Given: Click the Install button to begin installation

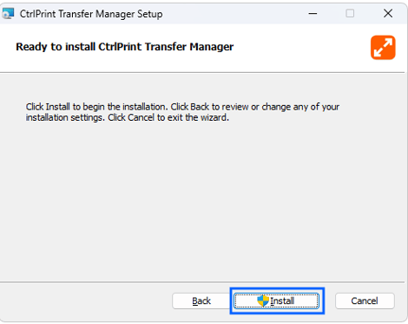Looking at the screenshot, I should coord(276,301).
